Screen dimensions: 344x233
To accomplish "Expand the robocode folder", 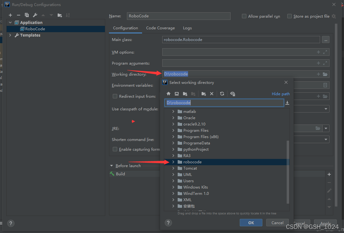I will [x=173, y=162].
